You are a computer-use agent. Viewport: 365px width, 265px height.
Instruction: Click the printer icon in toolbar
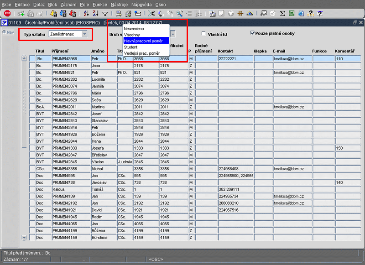(x=119, y=14)
